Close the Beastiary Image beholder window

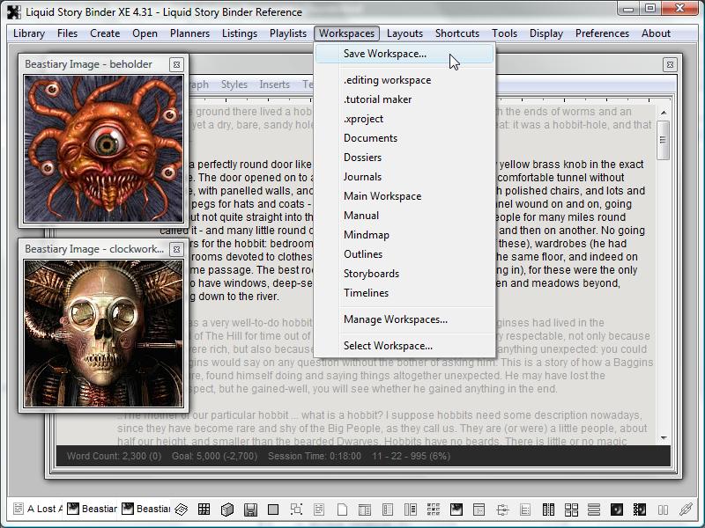tap(176, 64)
